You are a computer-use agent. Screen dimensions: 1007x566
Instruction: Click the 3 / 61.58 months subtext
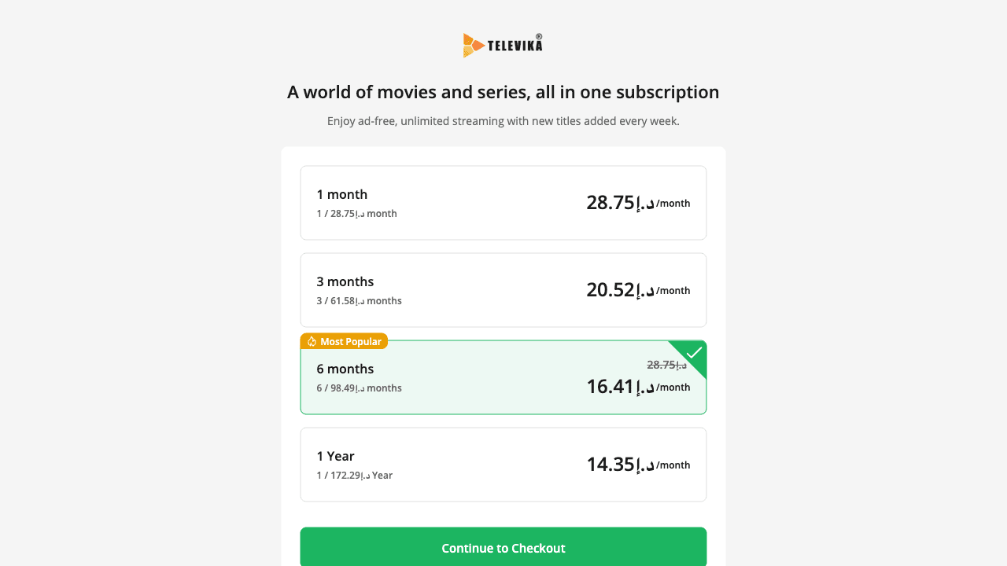point(359,301)
